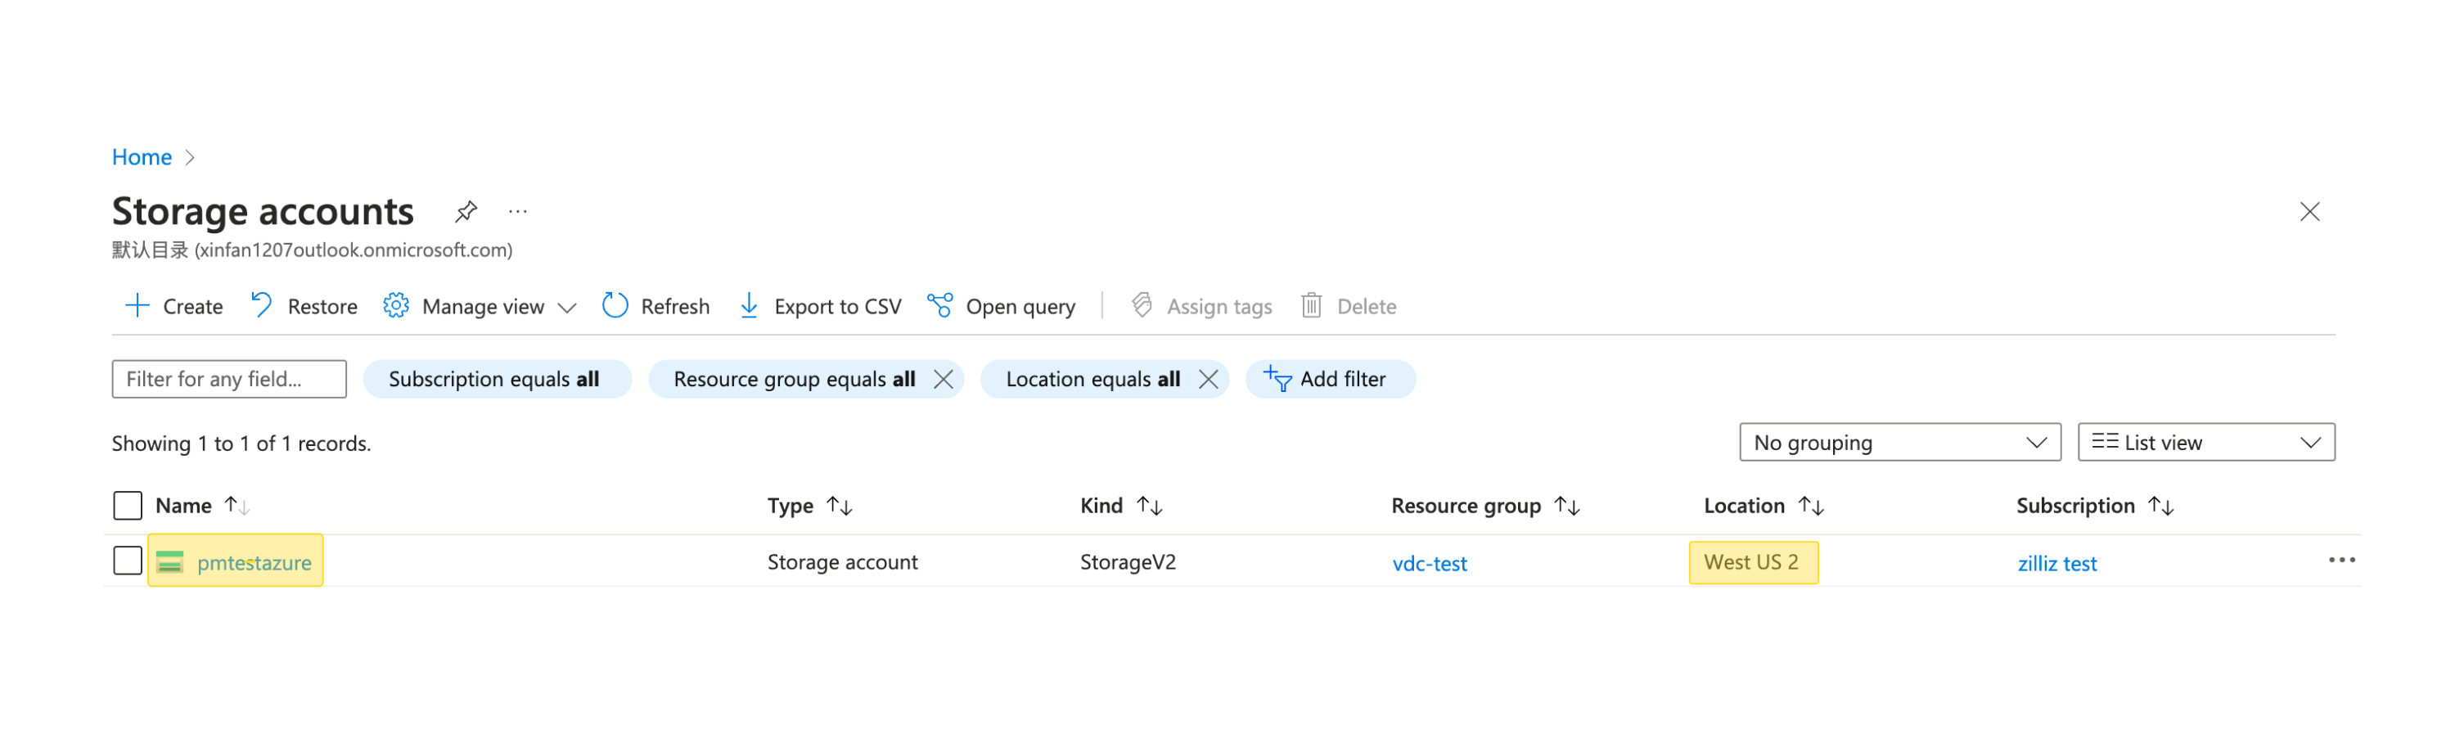Click the Location column header
Screen dimensions: 2455x734
[1743, 505]
